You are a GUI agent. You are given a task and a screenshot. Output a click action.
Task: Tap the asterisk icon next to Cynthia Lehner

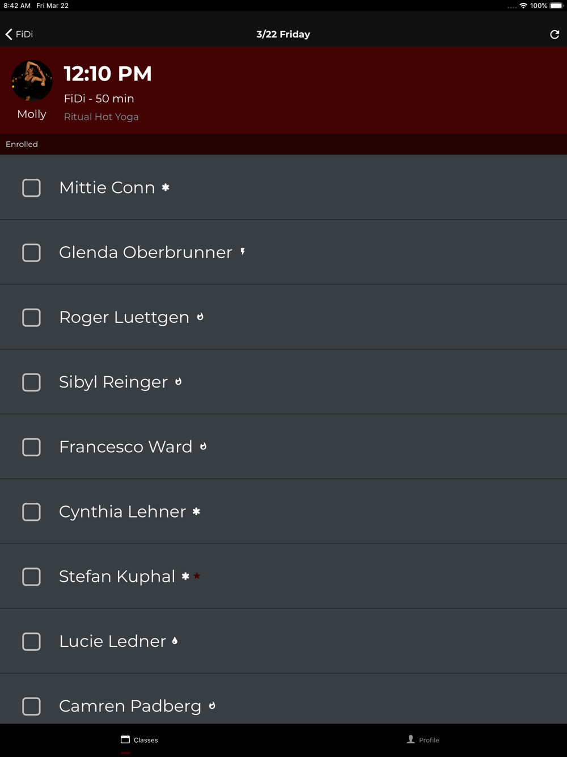[196, 511]
